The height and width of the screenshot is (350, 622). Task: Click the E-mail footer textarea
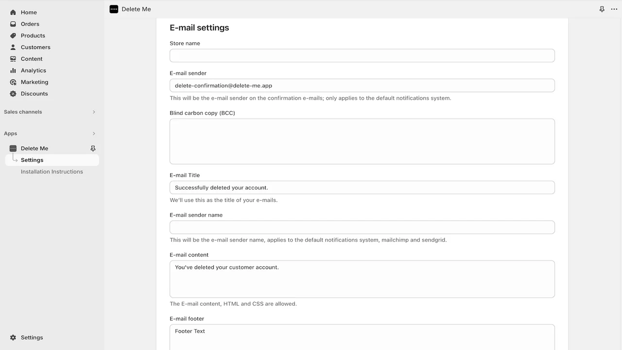point(362,337)
